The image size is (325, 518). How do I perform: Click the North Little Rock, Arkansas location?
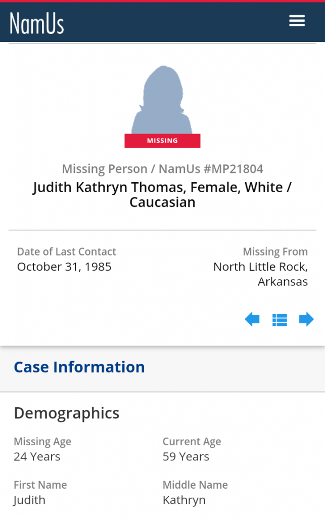(x=260, y=274)
